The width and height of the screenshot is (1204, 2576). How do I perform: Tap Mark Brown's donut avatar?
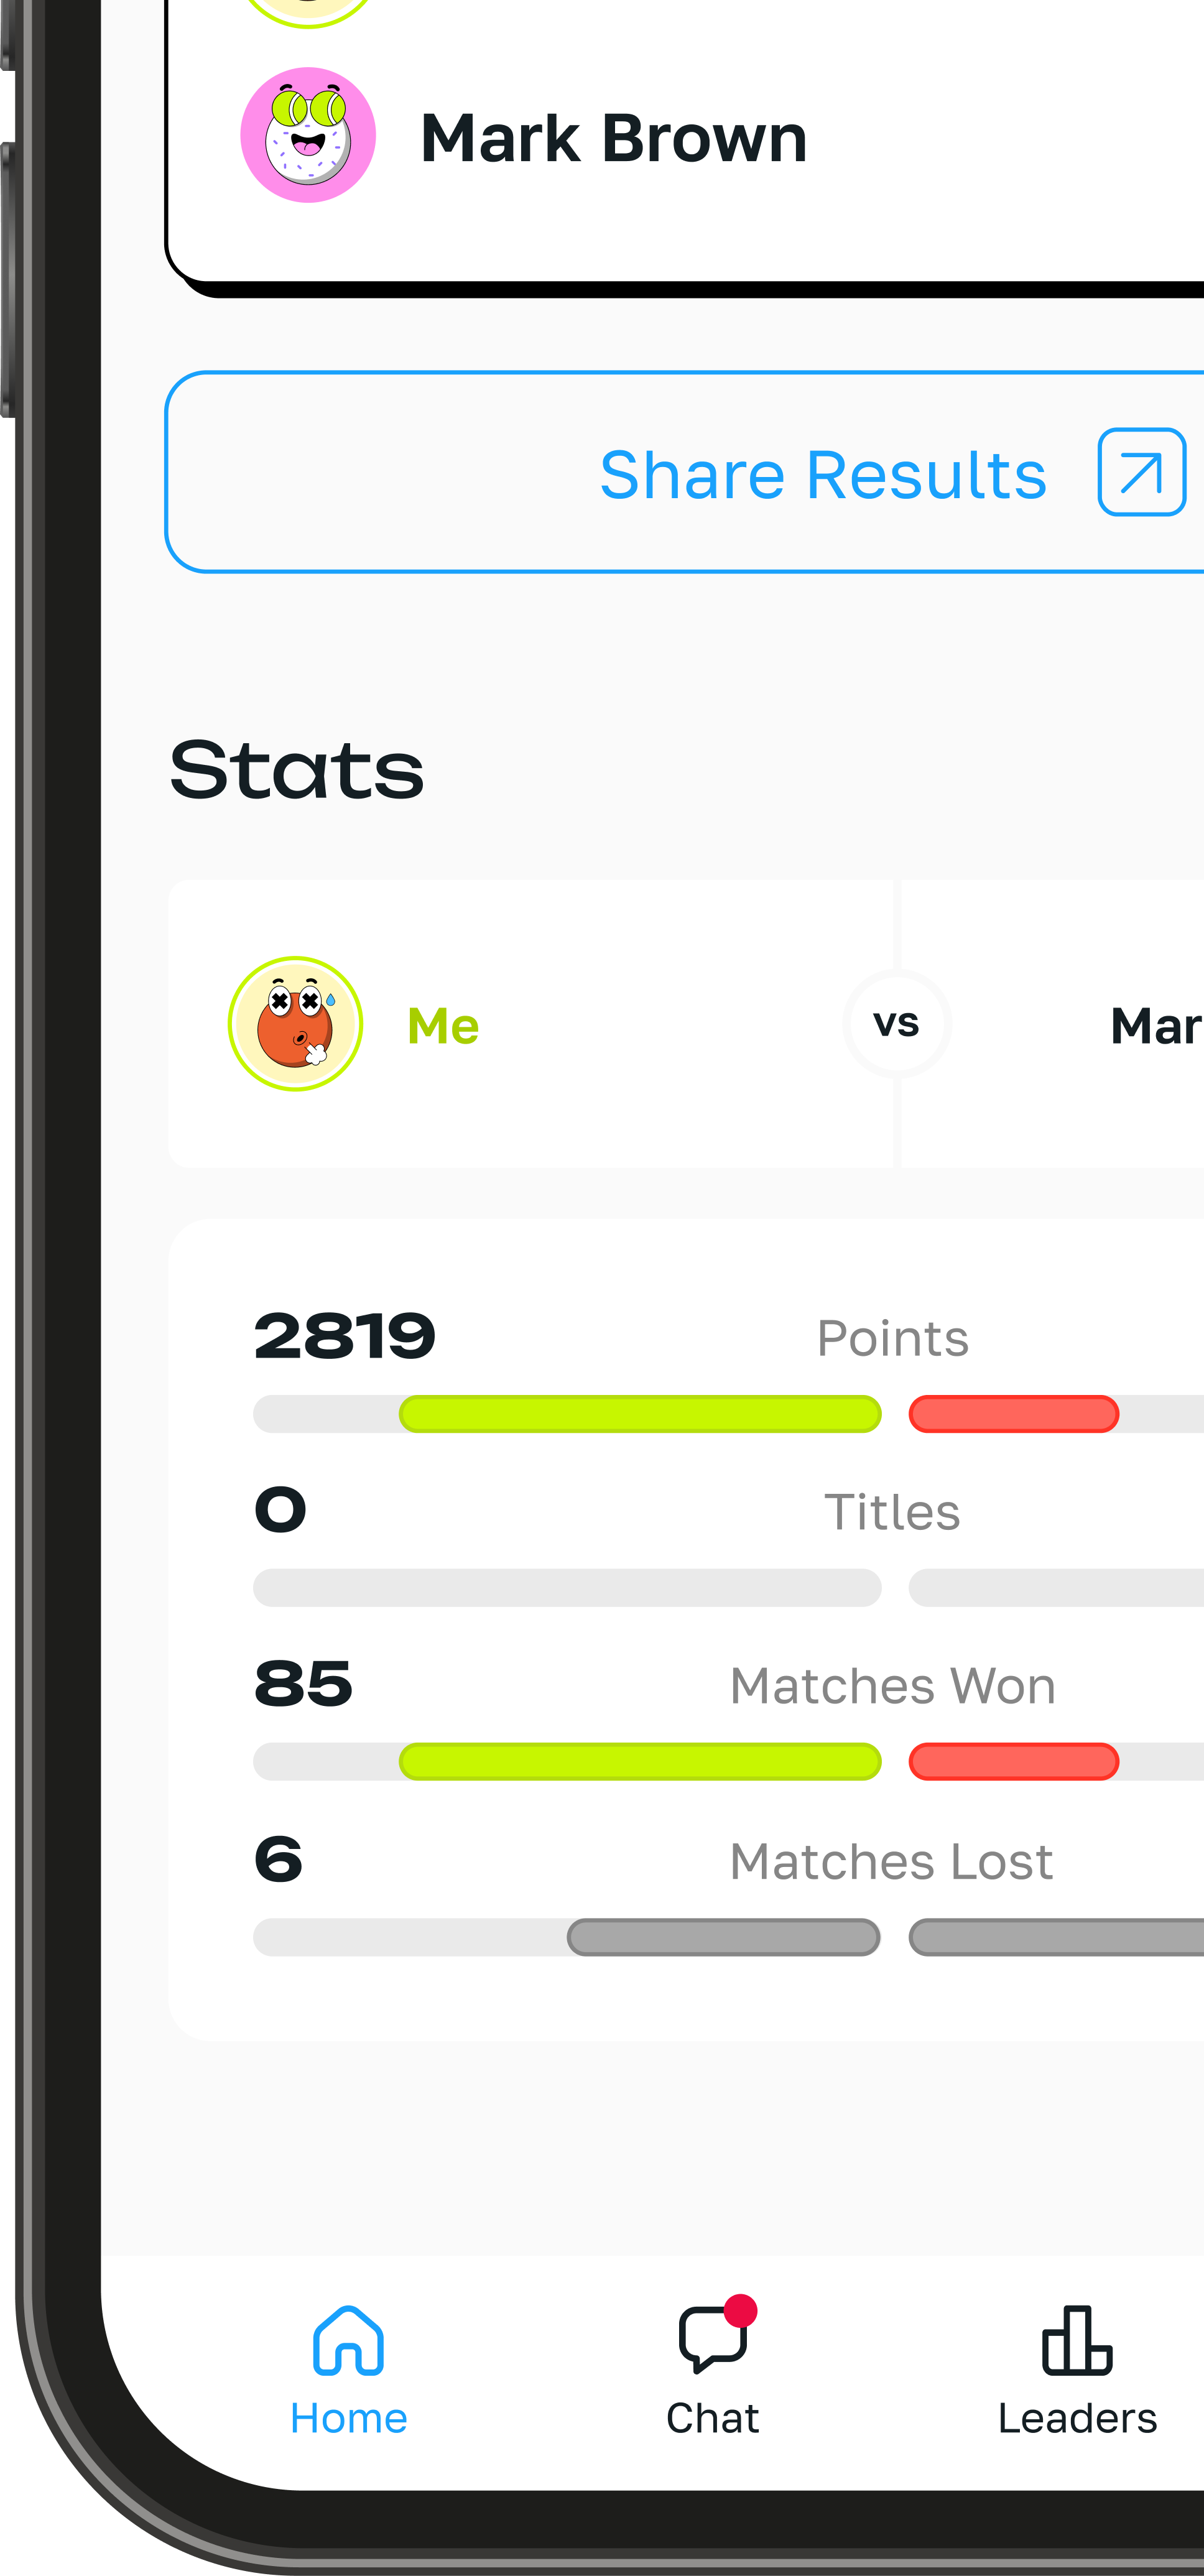pyautogui.click(x=308, y=135)
